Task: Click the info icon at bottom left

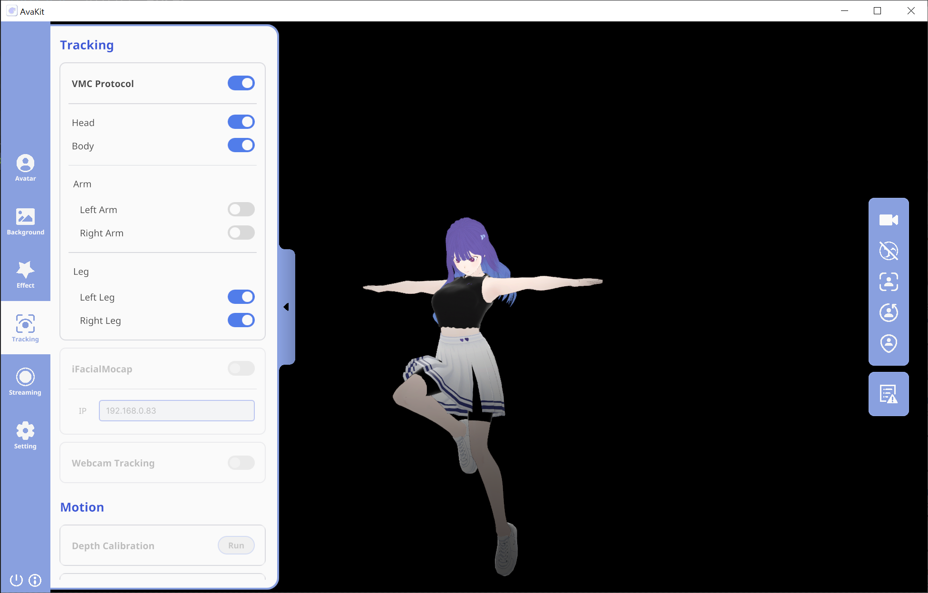Action: point(35,580)
